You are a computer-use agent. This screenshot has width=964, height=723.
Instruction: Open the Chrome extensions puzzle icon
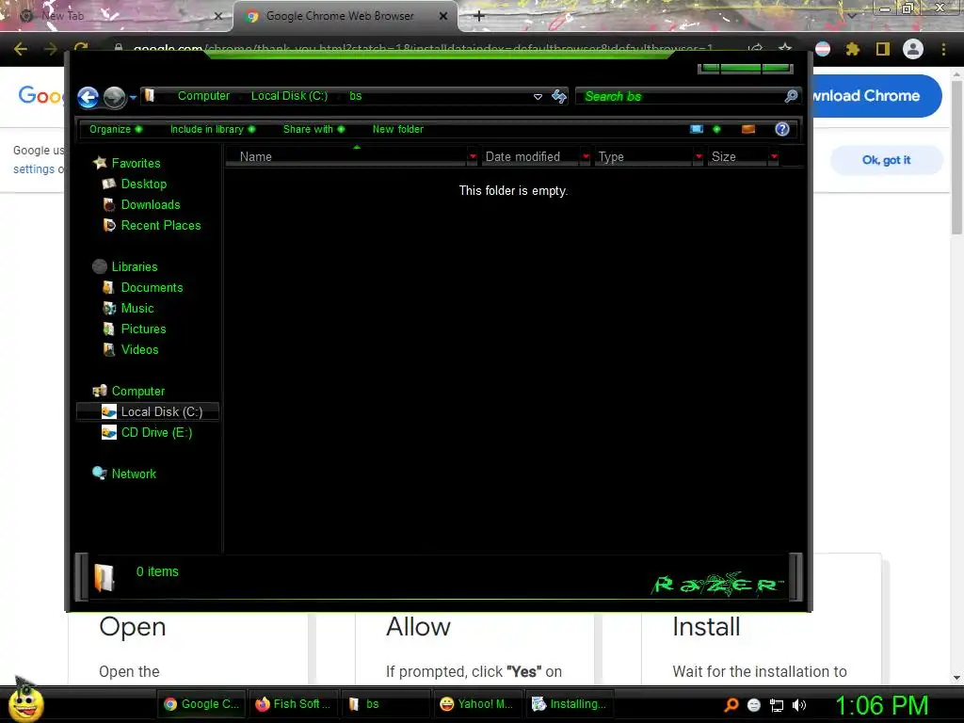852,49
